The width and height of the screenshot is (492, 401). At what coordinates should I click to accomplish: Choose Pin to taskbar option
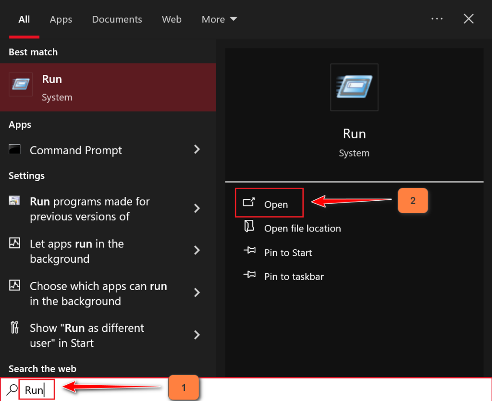tap(294, 277)
